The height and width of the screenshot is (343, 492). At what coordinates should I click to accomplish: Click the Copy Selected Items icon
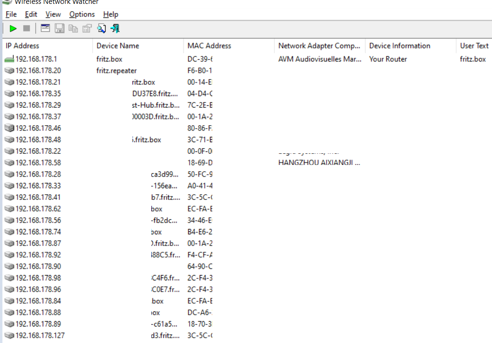coord(73,29)
